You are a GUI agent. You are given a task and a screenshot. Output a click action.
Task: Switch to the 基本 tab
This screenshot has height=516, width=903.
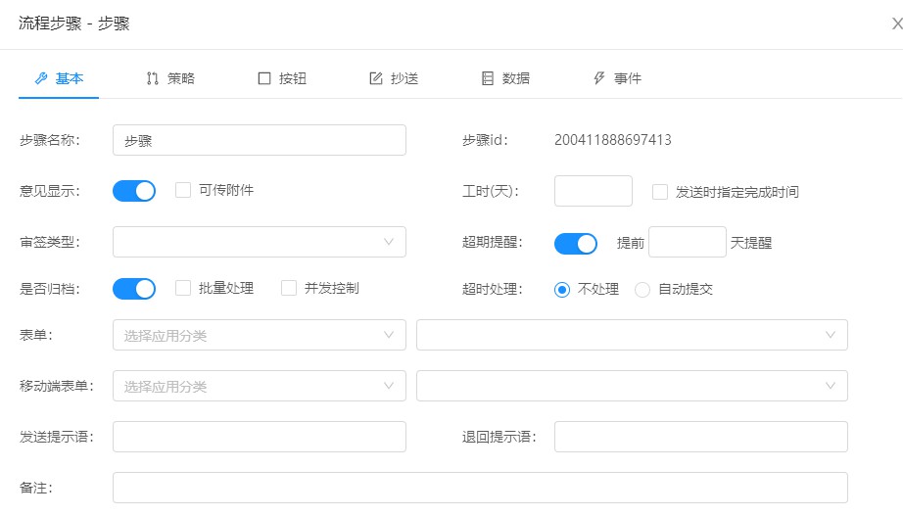(x=59, y=78)
